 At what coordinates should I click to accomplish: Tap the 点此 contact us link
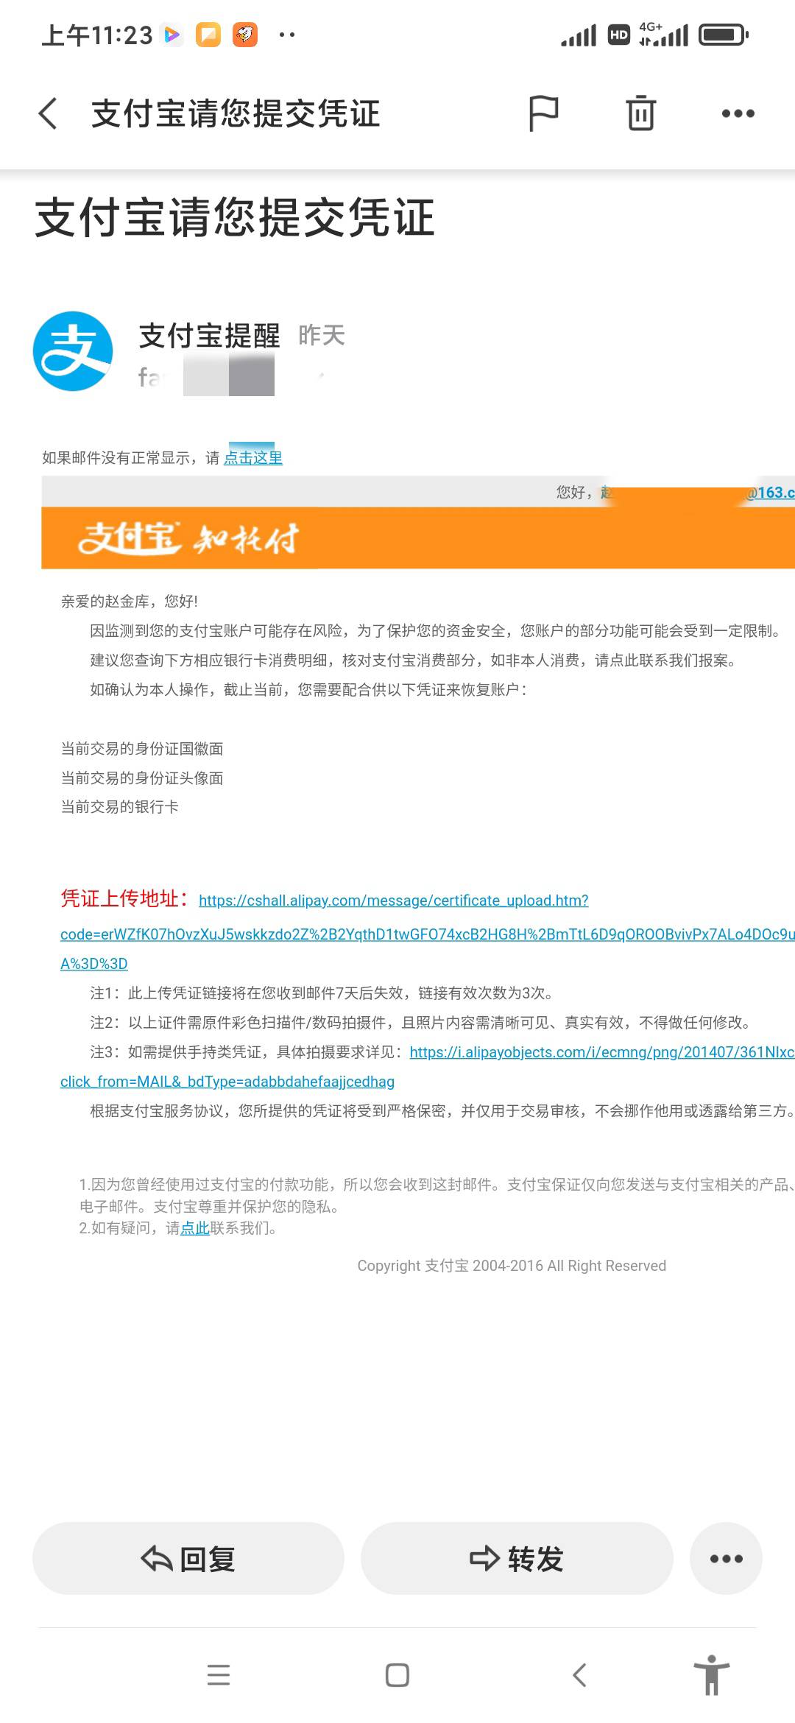click(195, 1228)
